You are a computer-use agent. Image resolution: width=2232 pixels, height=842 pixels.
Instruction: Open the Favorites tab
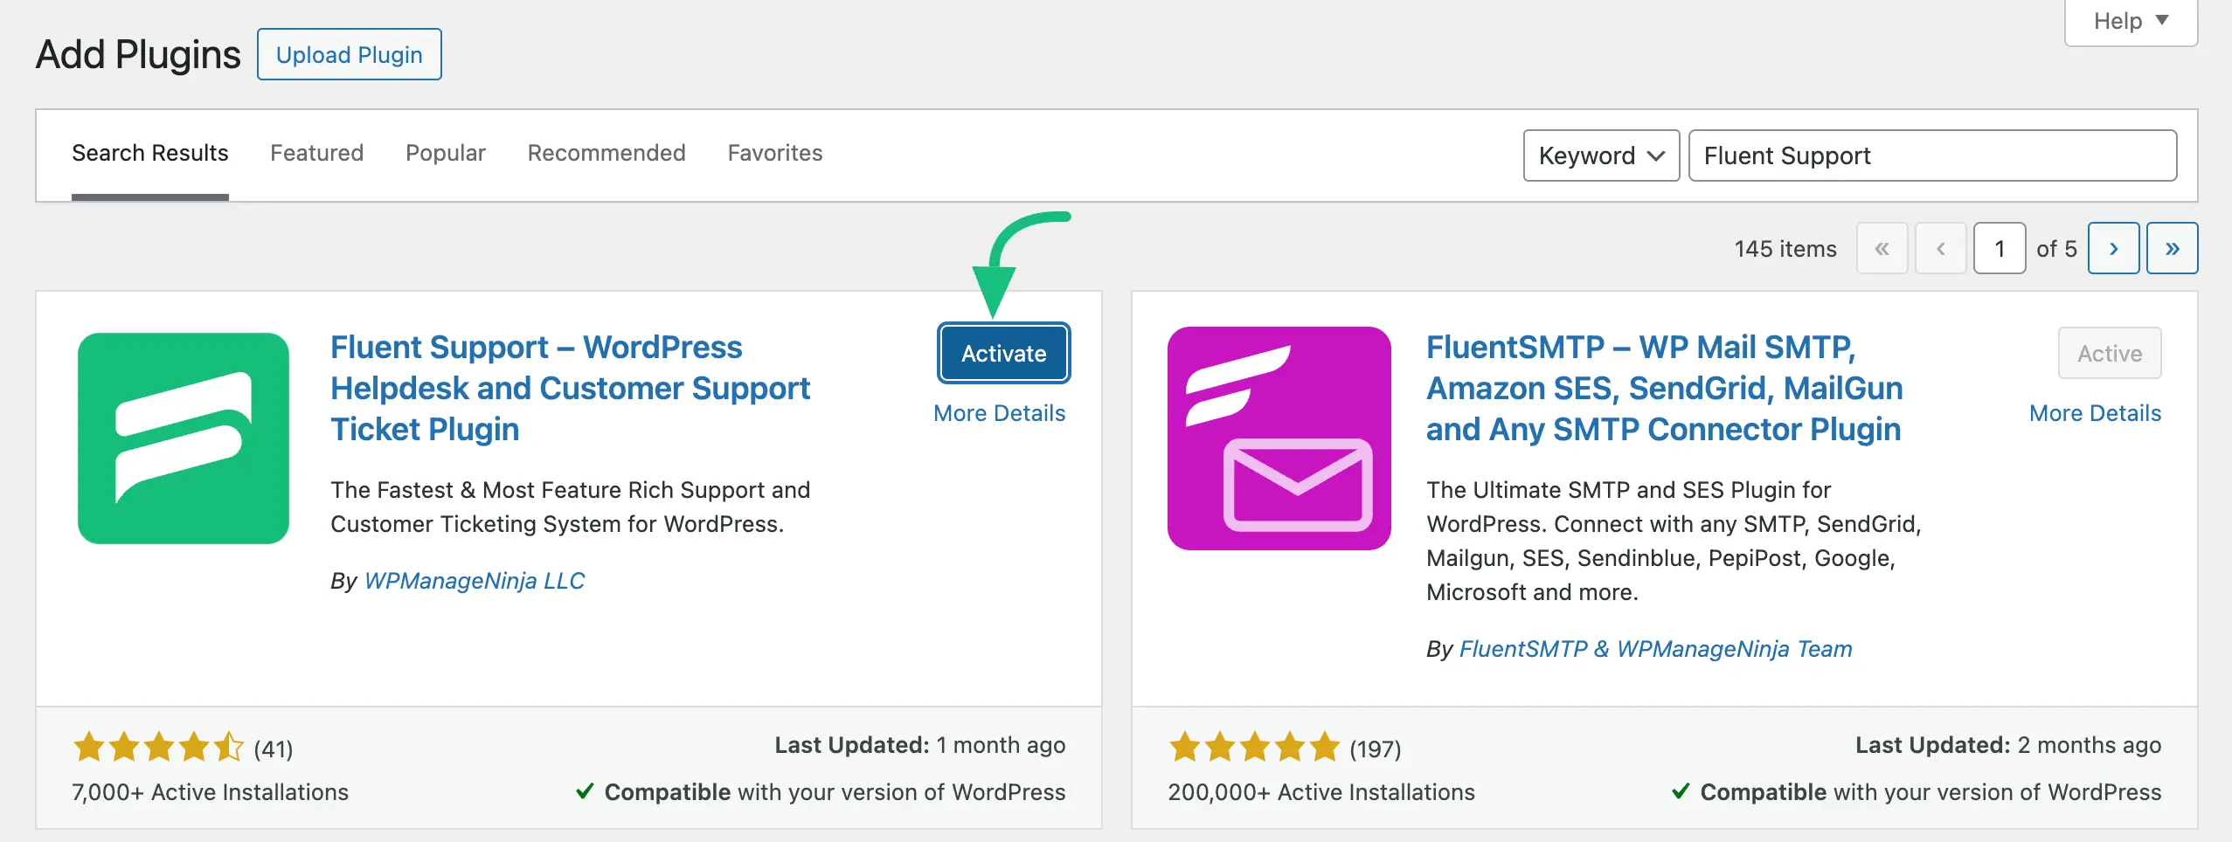(775, 153)
